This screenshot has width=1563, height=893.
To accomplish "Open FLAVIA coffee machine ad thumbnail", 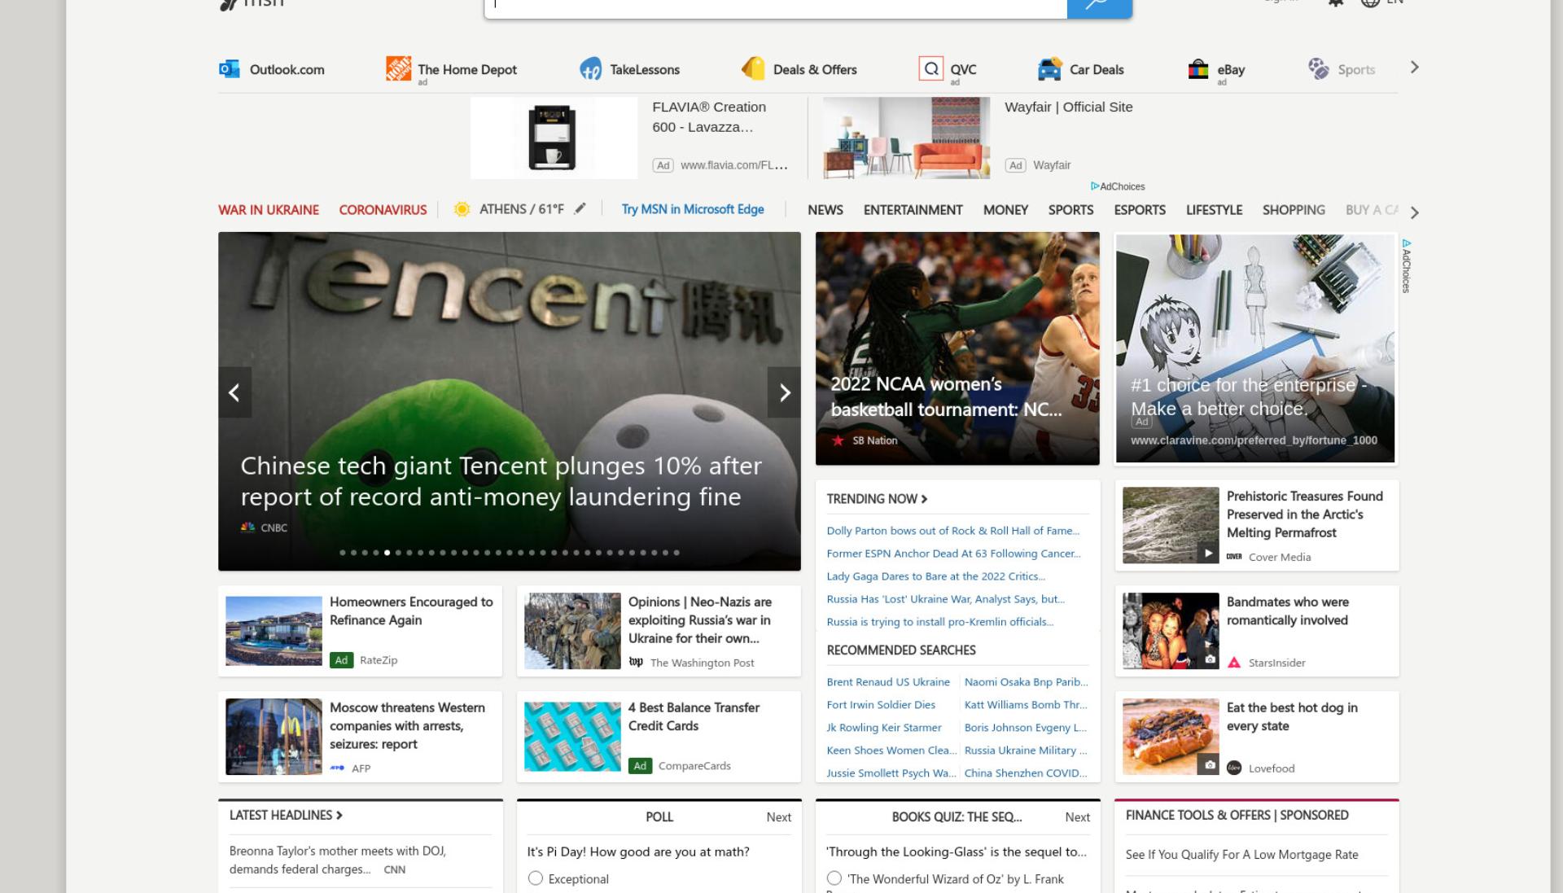I will pyautogui.click(x=554, y=138).
